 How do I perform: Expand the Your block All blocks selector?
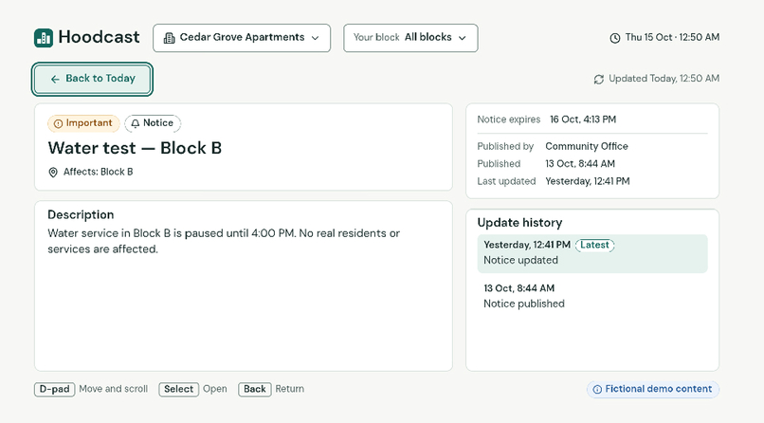410,38
